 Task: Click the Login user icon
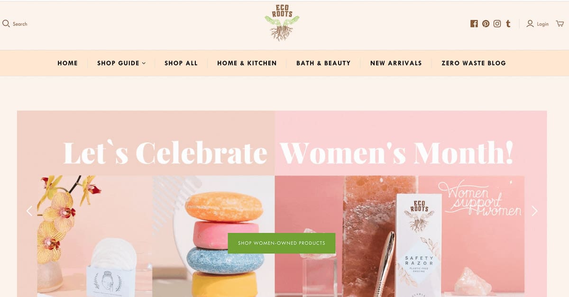(530, 24)
